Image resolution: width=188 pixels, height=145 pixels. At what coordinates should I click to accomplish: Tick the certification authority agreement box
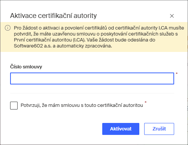tap(14, 105)
